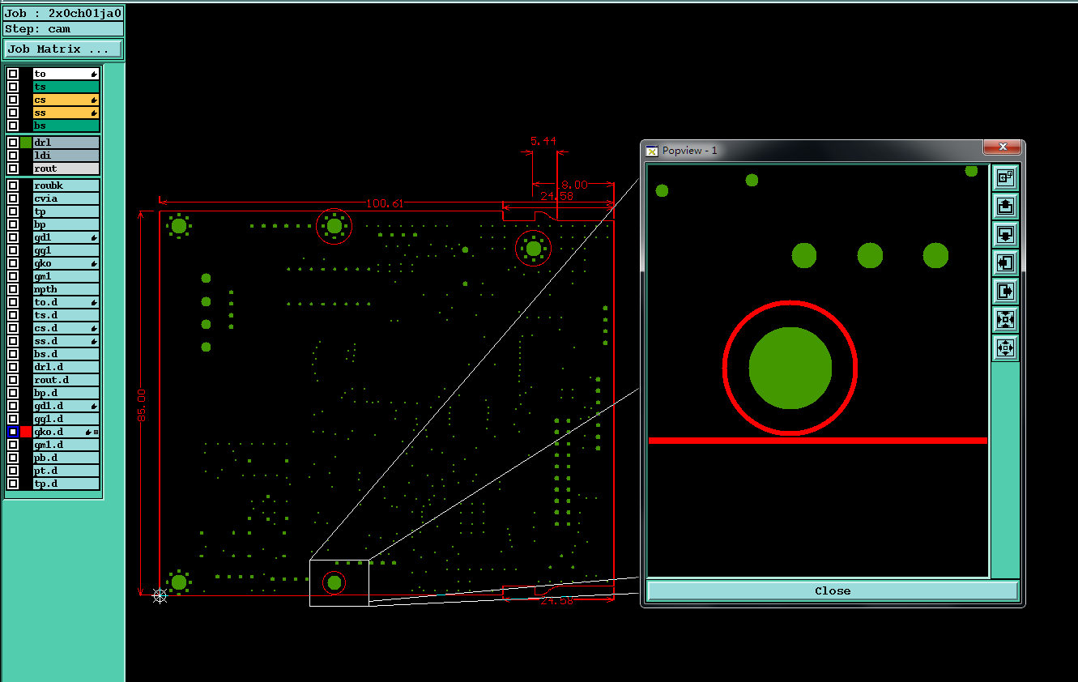Select the 'gko' layer row
1078x682 pixels.
(x=66, y=263)
